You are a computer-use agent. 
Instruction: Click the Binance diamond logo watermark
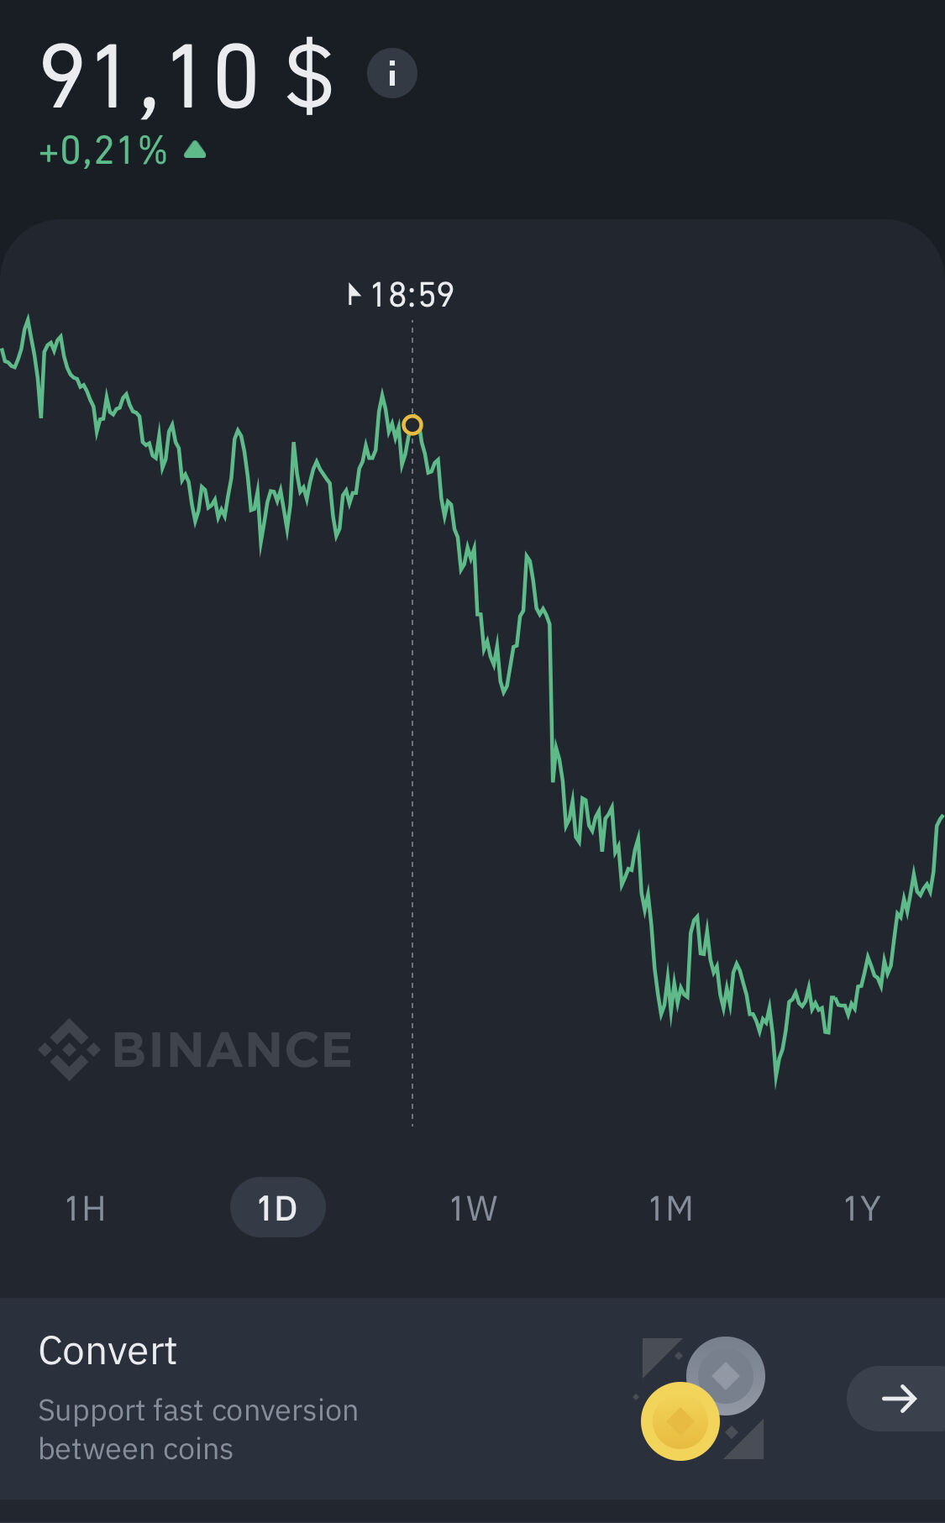[69, 1049]
